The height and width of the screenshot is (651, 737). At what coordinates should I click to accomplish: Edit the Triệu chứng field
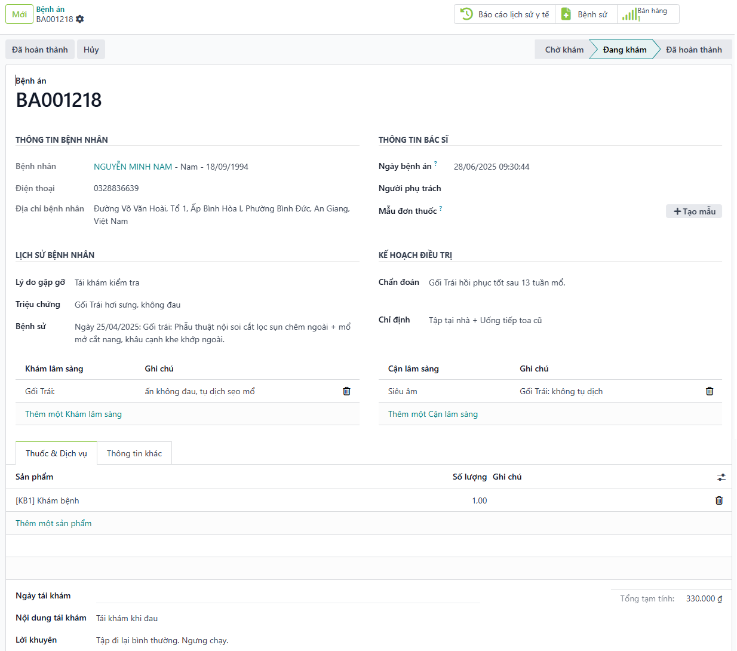(217, 305)
